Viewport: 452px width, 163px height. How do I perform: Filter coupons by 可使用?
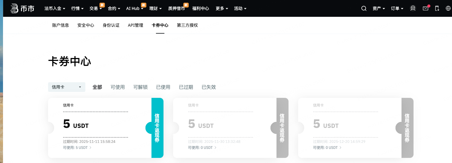tap(118, 87)
